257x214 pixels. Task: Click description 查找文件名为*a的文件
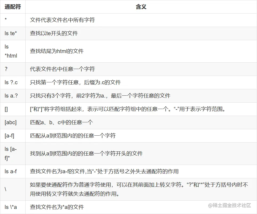point(57,207)
